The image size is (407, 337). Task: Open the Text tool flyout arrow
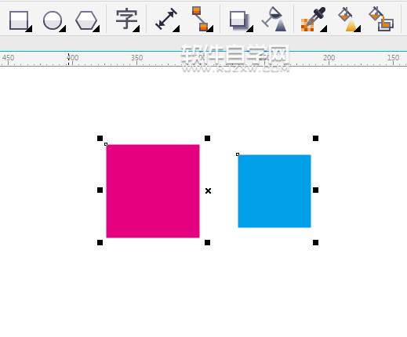click(x=136, y=29)
